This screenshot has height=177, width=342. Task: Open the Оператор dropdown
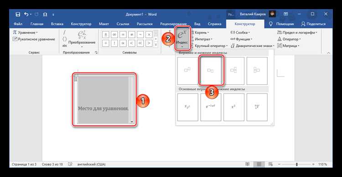click(x=289, y=39)
